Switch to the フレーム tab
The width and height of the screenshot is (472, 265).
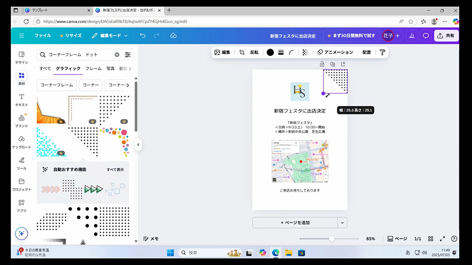(93, 69)
